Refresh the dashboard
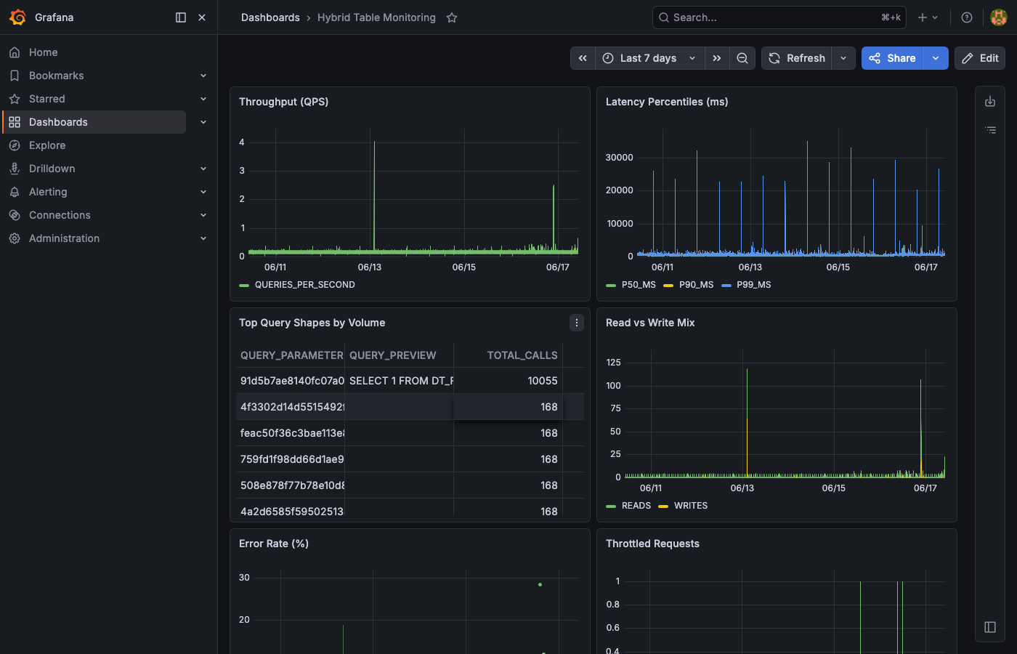Image resolution: width=1017 pixels, height=654 pixels. pos(797,58)
